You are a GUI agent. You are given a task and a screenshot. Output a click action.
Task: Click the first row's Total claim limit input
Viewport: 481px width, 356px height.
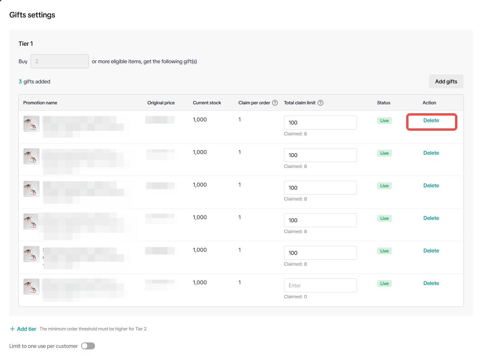pyautogui.click(x=320, y=123)
